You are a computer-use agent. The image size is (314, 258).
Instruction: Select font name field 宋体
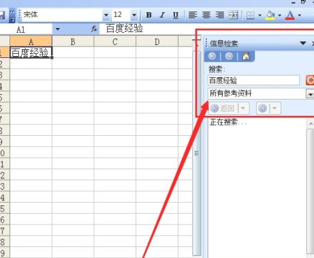pos(62,15)
